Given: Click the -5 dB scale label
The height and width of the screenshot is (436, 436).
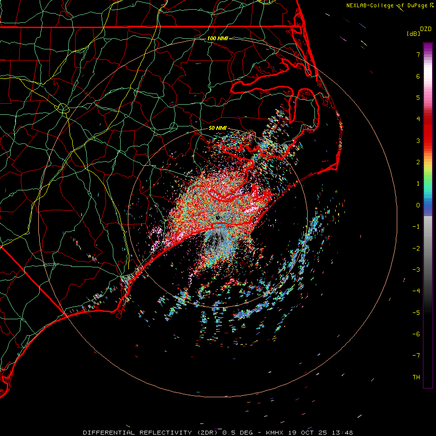Looking at the screenshot, I should point(416,313).
